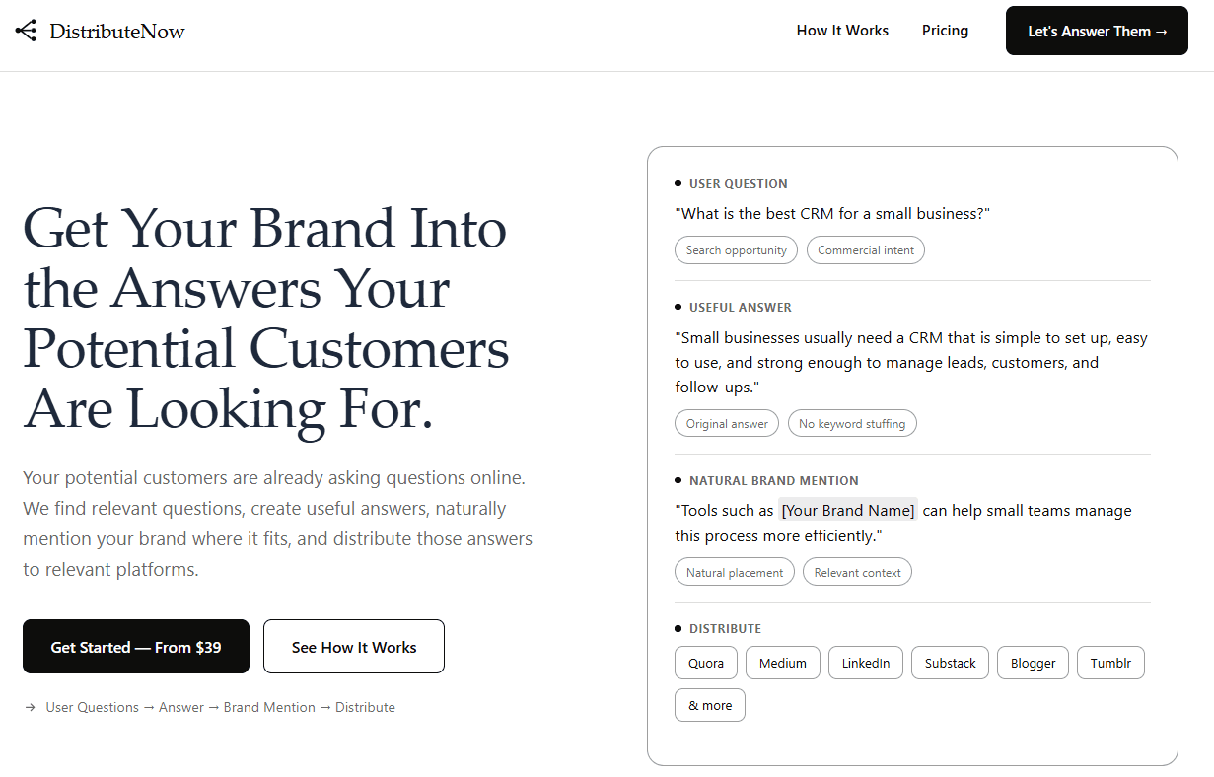
Task: Expand the '& more' platforms chip
Action: point(710,705)
